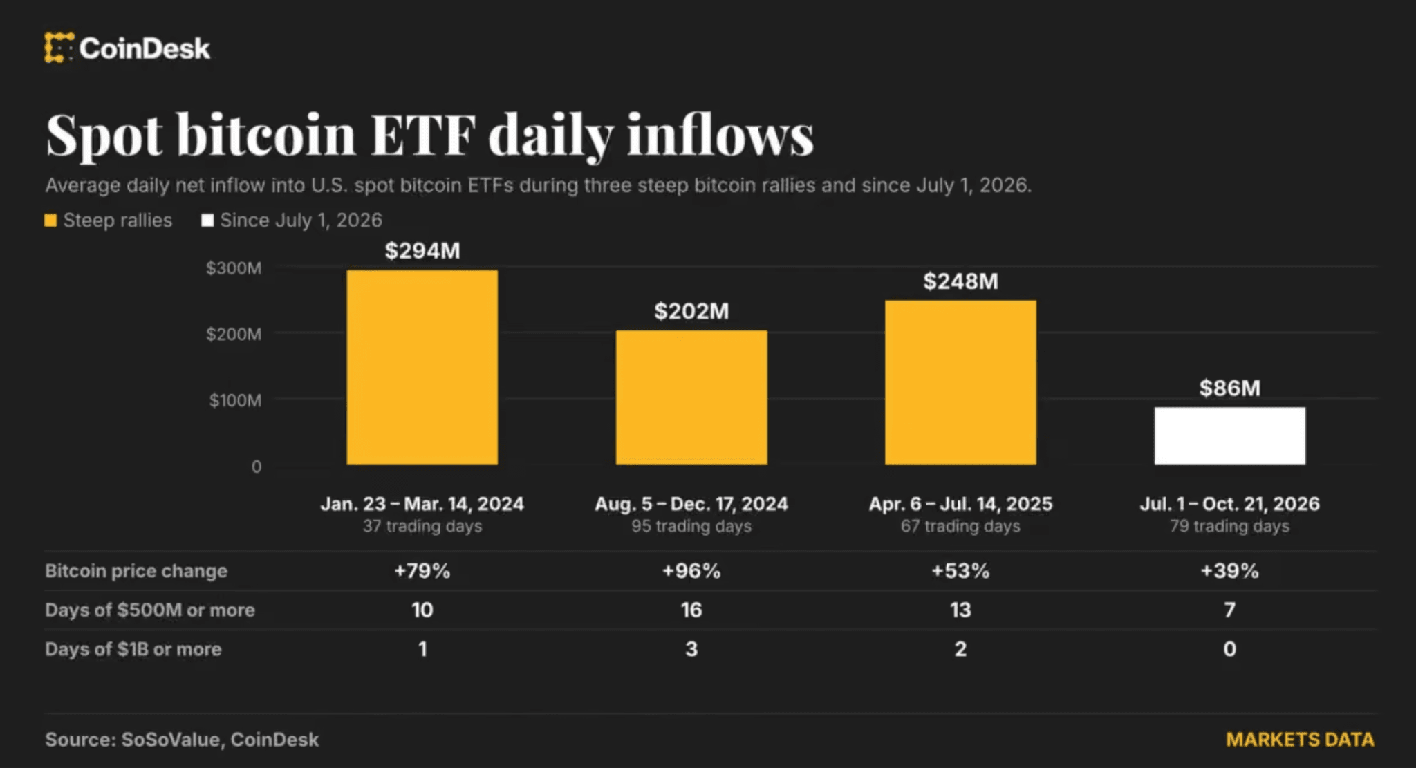Select the orange Steep rallies legend swatch

(x=50, y=221)
